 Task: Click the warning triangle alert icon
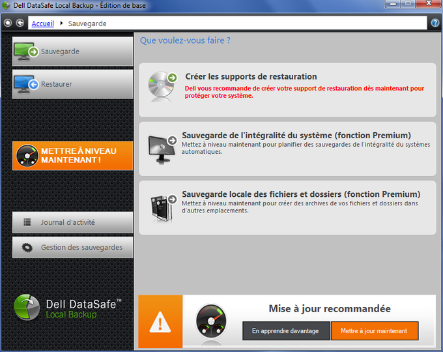click(x=160, y=322)
